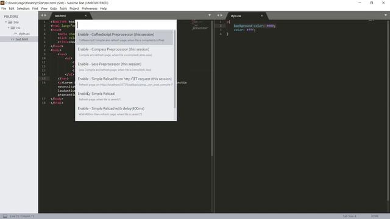390x219 pixels.
Task: Choose Enable Simple Reload option
Action: [124, 96]
